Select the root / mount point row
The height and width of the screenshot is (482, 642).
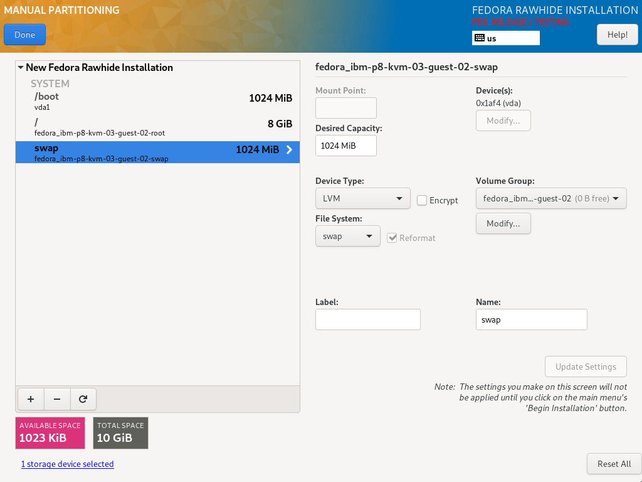(x=157, y=127)
